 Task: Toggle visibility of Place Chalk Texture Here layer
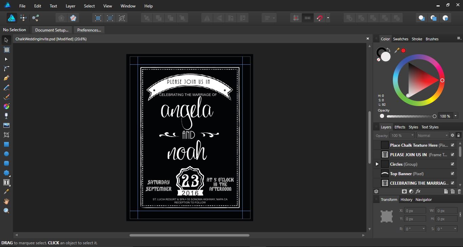452,145
